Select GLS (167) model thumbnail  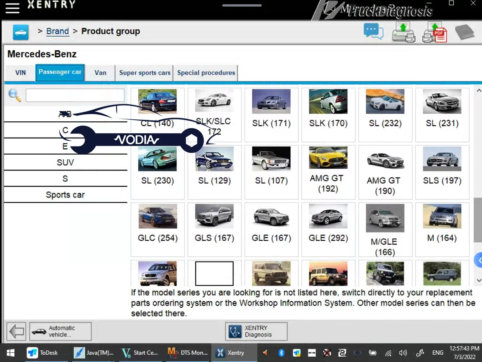(214, 229)
